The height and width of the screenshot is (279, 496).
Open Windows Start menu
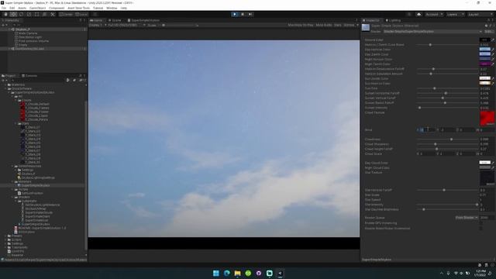tap(216, 274)
